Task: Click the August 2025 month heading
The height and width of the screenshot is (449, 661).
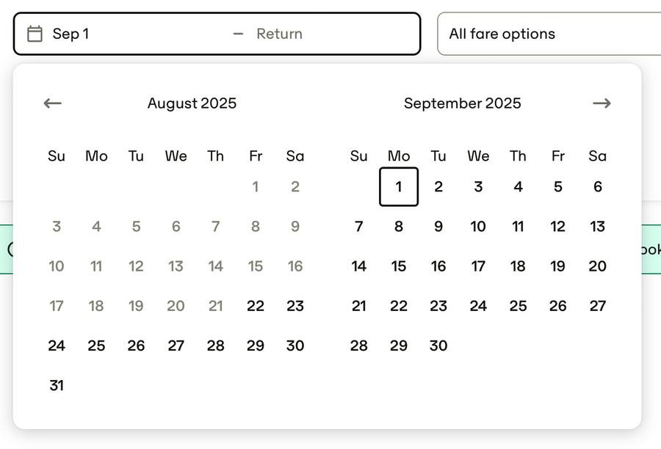Action: (192, 103)
